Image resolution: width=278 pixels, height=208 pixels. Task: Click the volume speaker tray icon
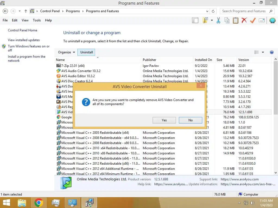252,203
